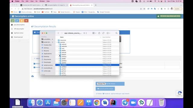Sort by Date Modified column header
This screenshot has height=108, width=193.
(106, 37)
